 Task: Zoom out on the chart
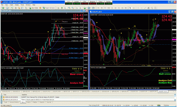point(73,8)
